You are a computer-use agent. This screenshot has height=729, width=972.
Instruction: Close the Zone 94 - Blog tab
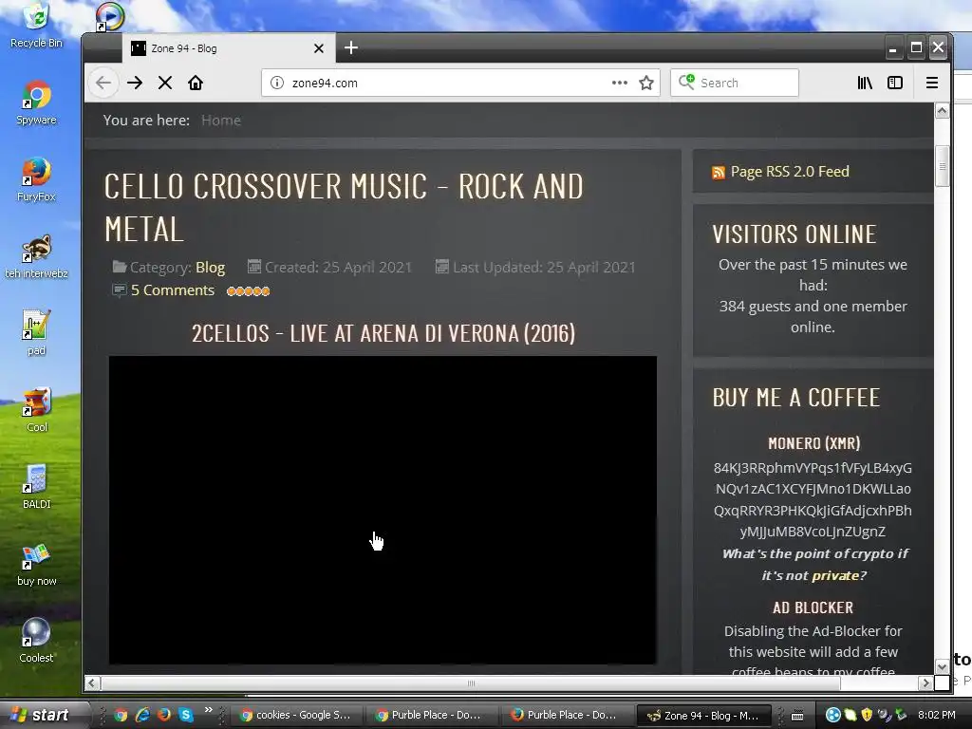tap(319, 48)
